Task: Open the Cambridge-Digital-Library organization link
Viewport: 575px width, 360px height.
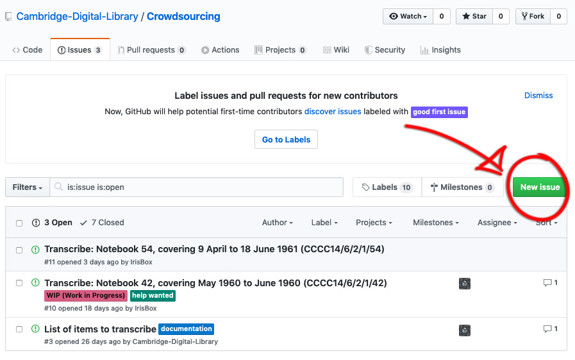Action: coord(78,17)
